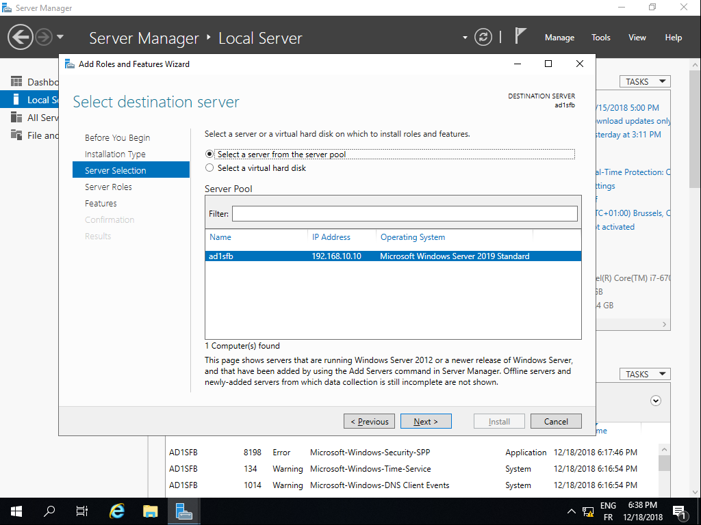Click the server pool Filter field
This screenshot has width=701, height=525.
click(405, 214)
